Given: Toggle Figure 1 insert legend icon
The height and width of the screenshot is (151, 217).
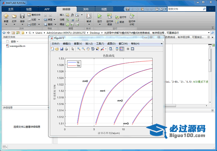Looking at the screenshot, I should click(121, 49).
